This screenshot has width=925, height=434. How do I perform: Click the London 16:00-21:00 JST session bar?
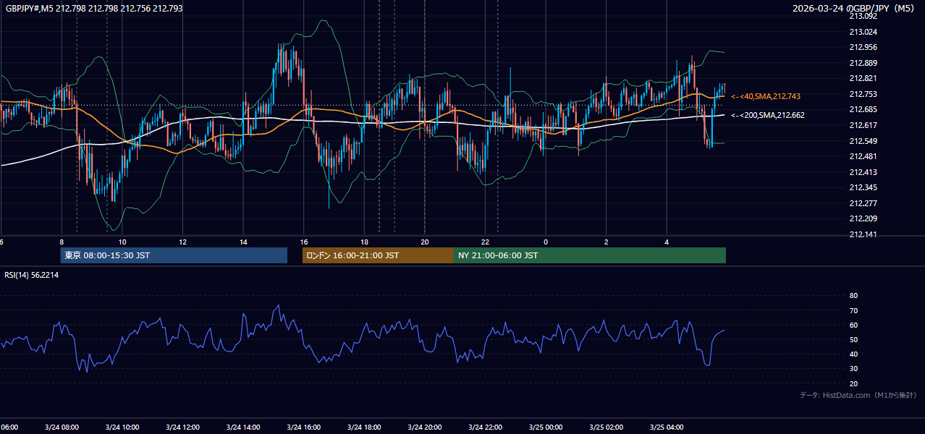pyautogui.click(x=378, y=255)
